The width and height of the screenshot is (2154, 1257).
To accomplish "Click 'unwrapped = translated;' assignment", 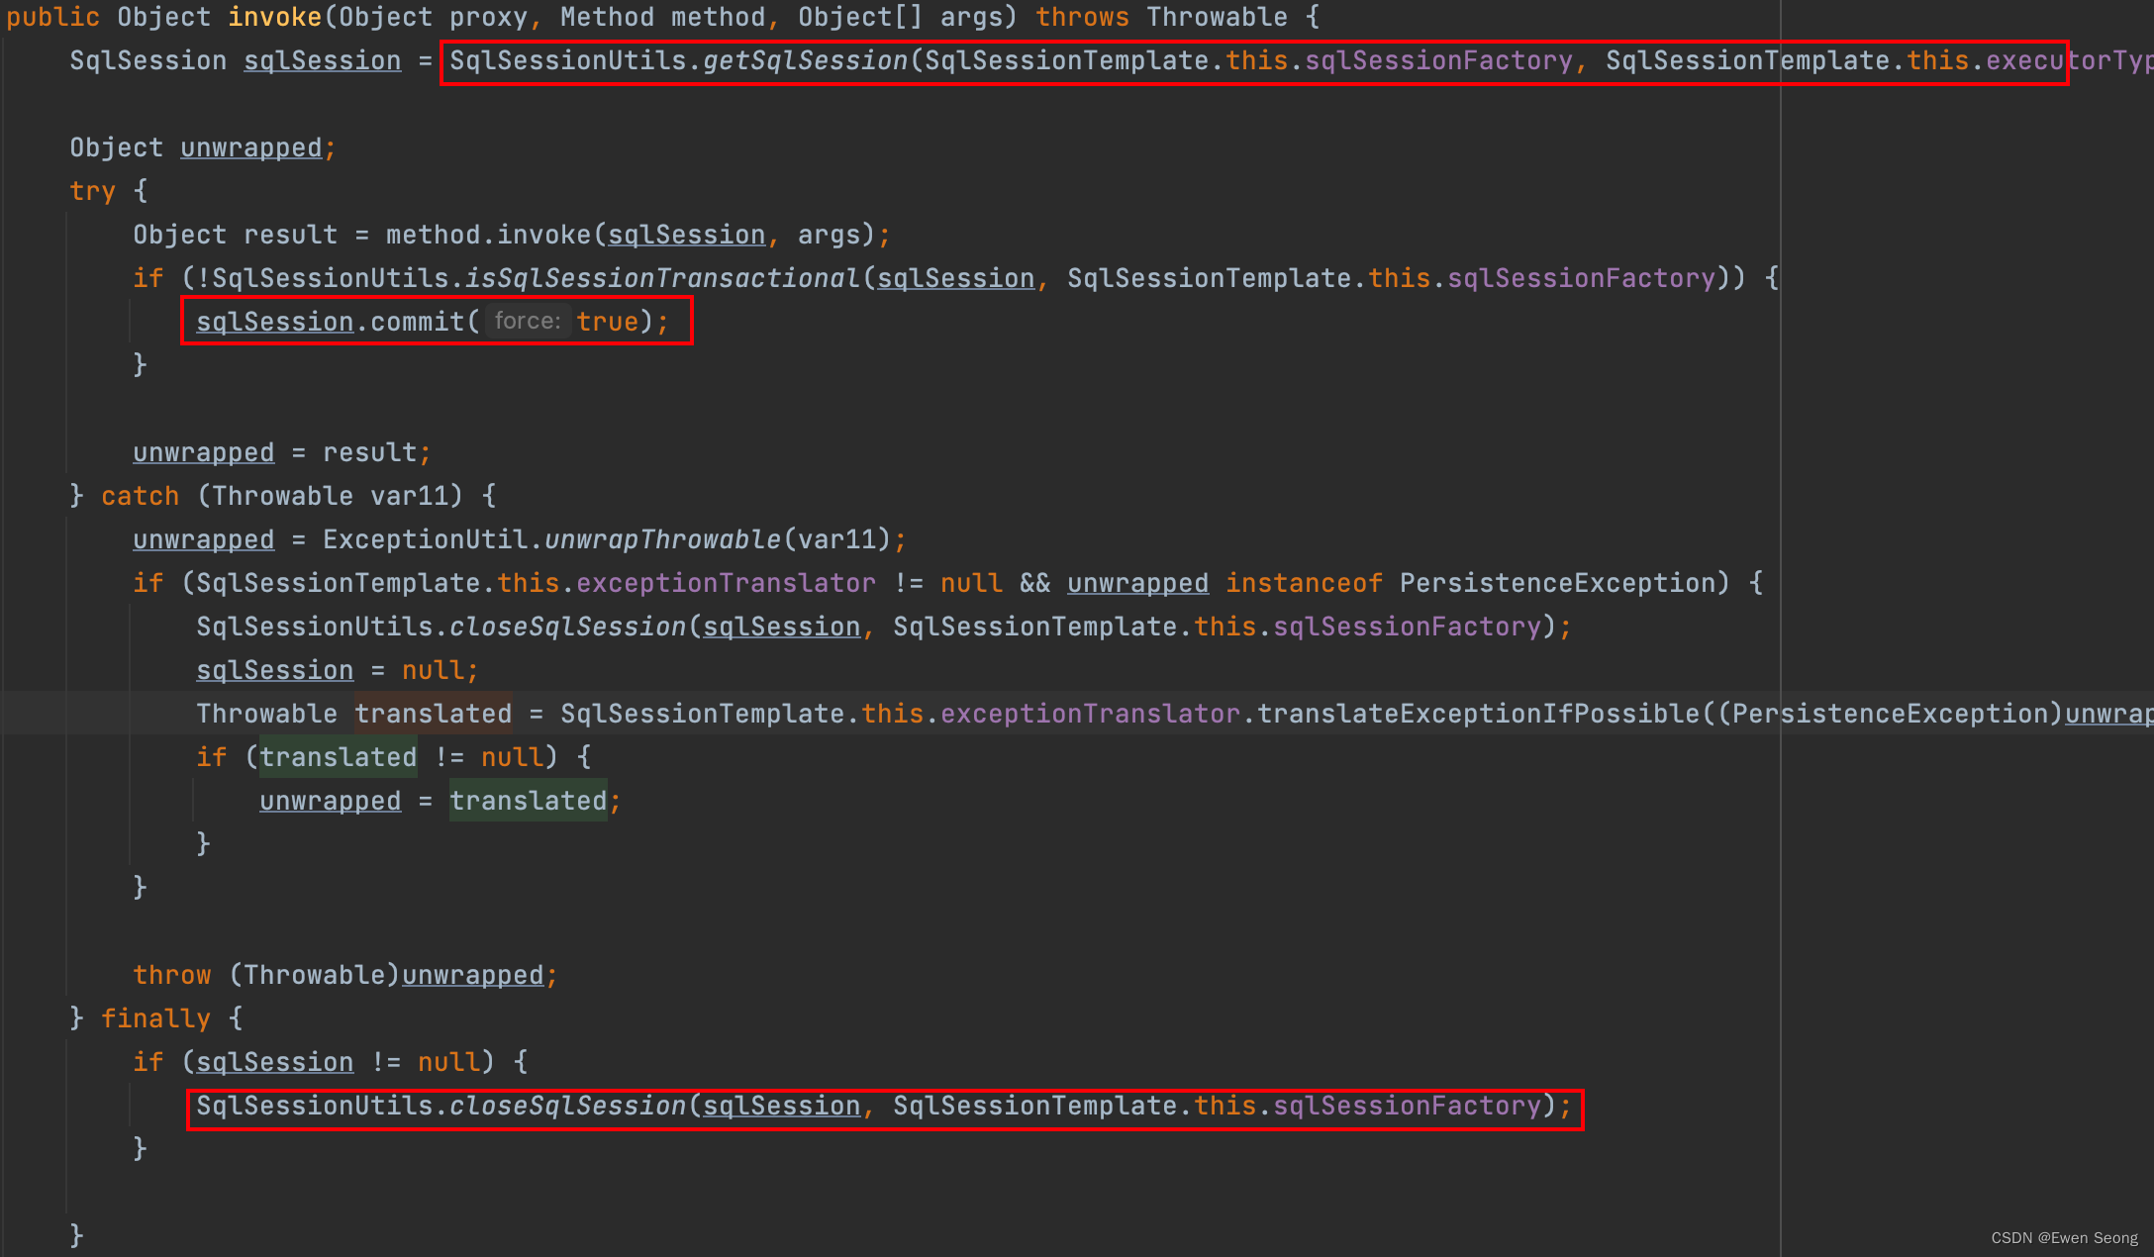I will point(441,801).
